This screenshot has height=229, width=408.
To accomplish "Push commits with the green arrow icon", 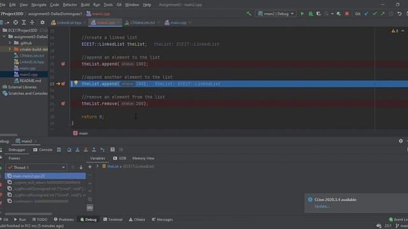I will (382, 13).
